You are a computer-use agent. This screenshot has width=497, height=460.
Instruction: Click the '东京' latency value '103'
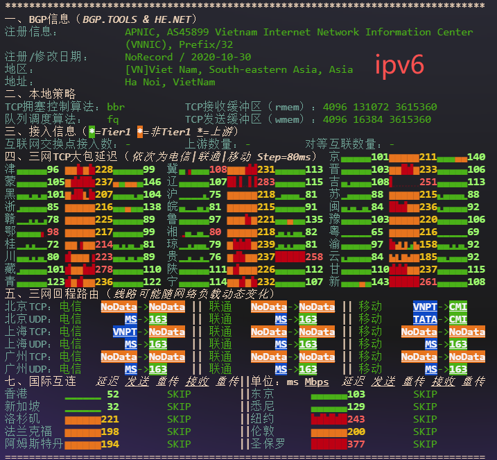pyautogui.click(x=356, y=394)
